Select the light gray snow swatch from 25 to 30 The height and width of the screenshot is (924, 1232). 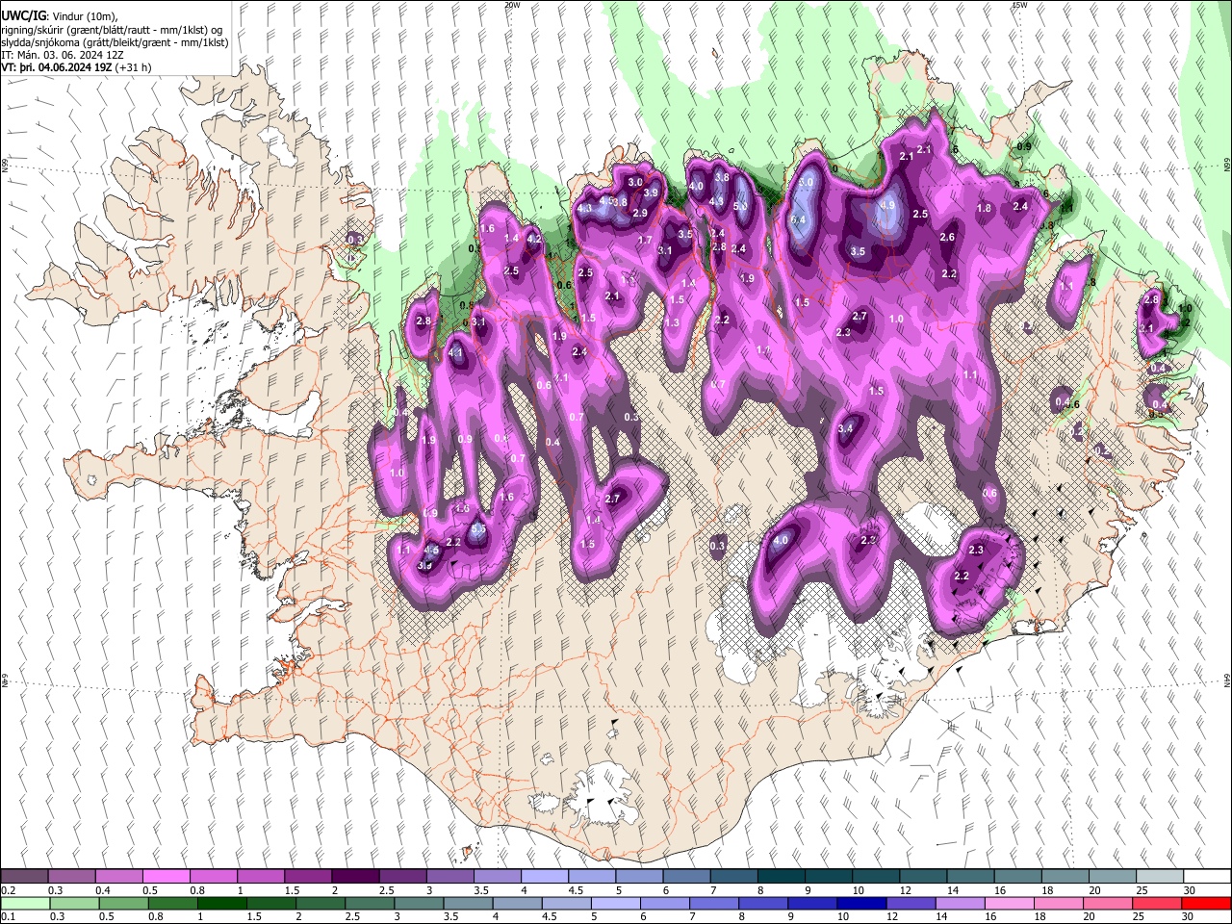click(x=1159, y=877)
